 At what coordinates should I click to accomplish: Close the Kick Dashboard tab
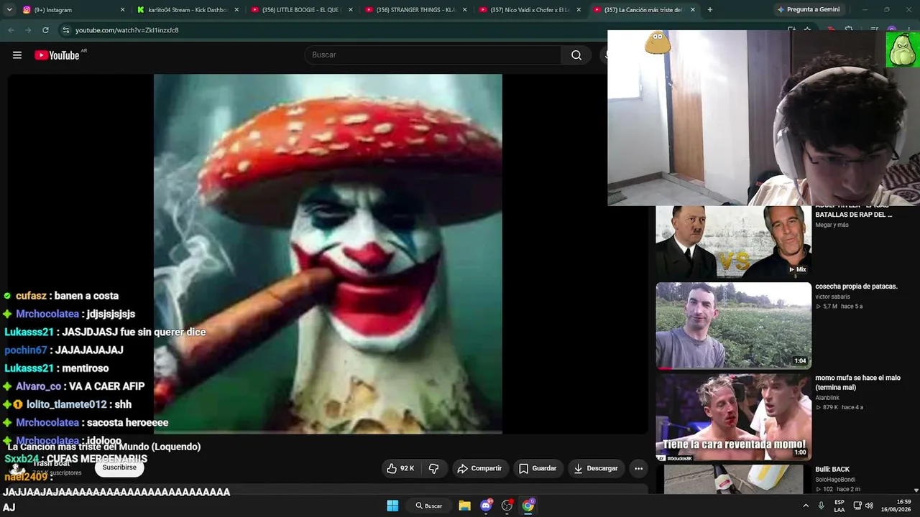pyautogui.click(x=236, y=10)
